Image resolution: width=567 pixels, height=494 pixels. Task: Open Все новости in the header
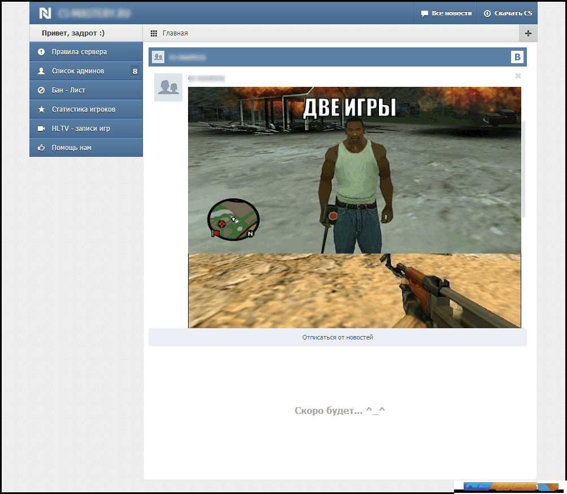click(446, 13)
